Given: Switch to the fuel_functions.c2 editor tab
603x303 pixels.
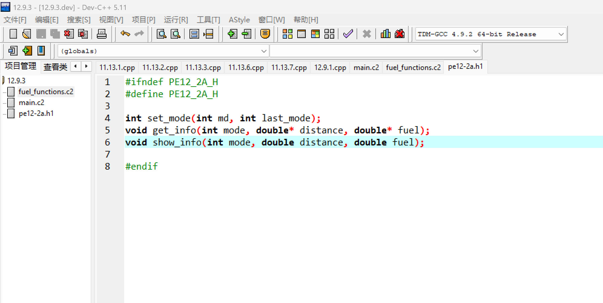Looking at the screenshot, I should tap(413, 67).
